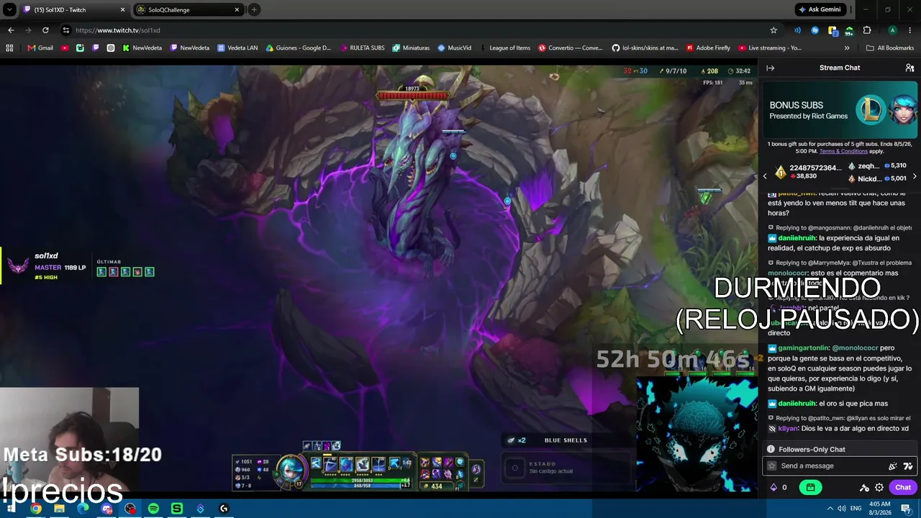Switch to the SoloQChallenge tab
This screenshot has height=518, width=921.
pos(189,10)
